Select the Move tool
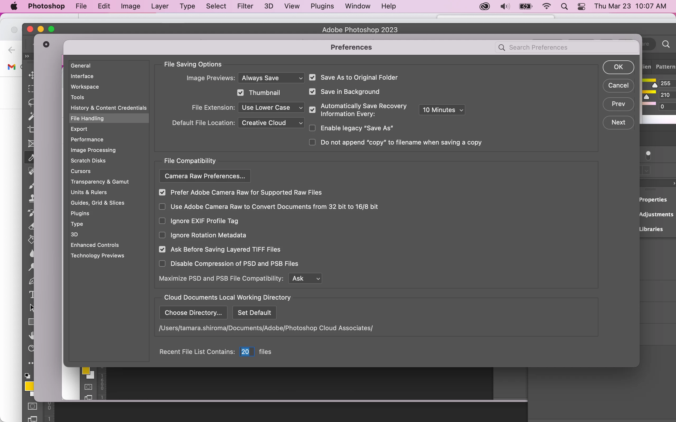Image resolution: width=676 pixels, height=422 pixels. click(32, 75)
